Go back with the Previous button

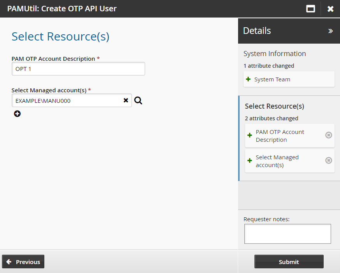click(23, 262)
